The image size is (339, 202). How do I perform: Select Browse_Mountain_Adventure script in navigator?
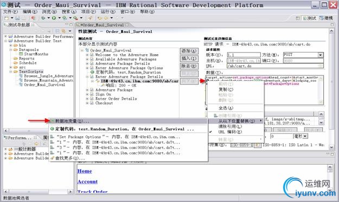[48, 80]
